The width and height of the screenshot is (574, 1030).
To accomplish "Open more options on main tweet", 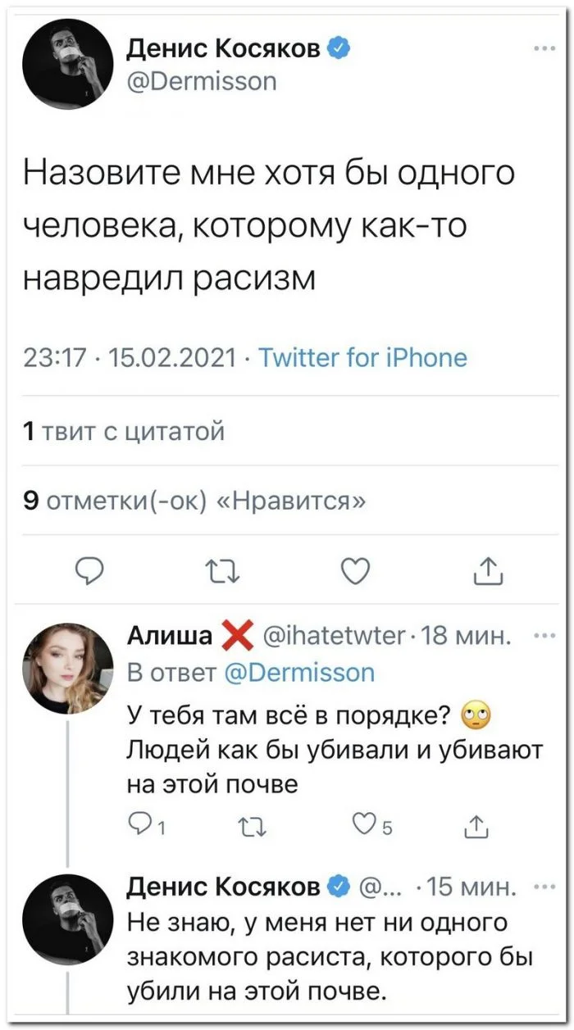I will pyautogui.click(x=543, y=48).
